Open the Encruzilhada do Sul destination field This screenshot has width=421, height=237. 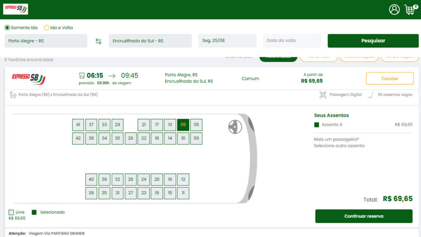[150, 41]
